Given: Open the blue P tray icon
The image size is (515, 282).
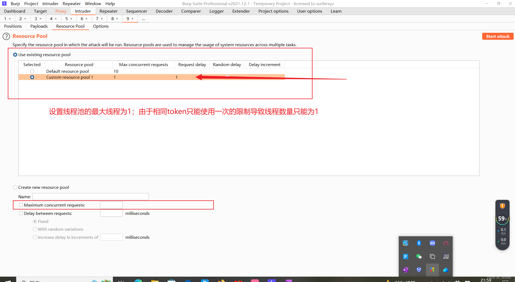Looking at the screenshot, I should point(406,256).
